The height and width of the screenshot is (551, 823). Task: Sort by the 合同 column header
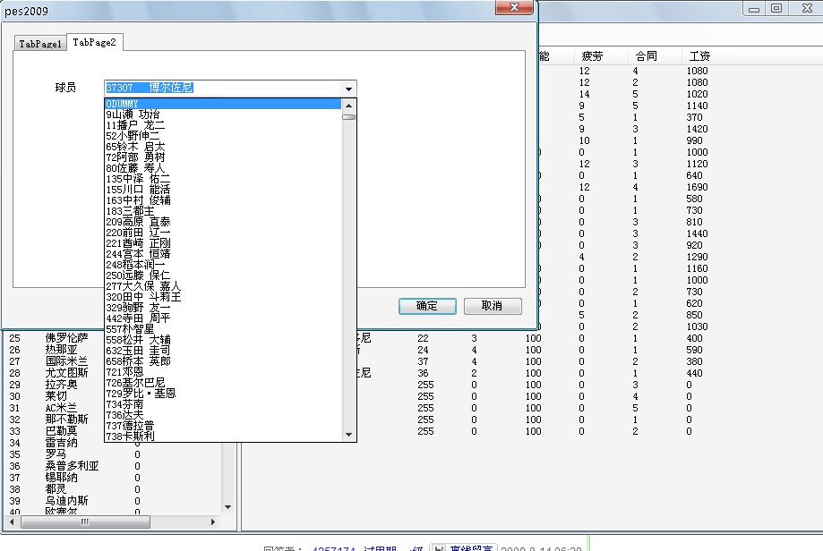(x=645, y=56)
